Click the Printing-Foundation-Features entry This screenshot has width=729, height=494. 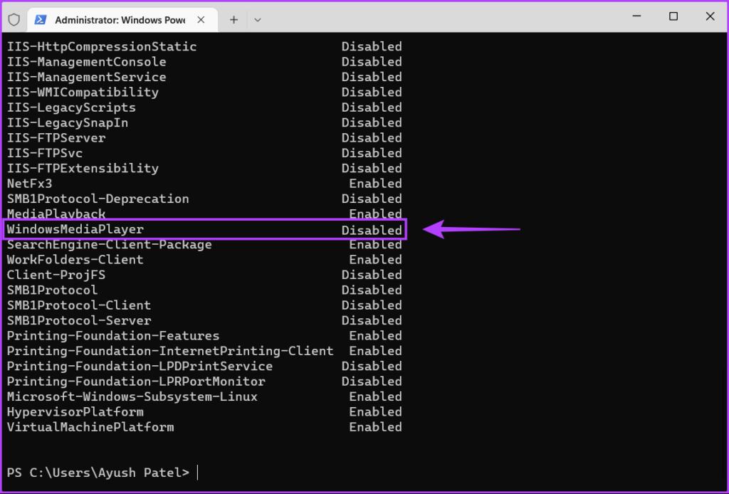coord(113,335)
